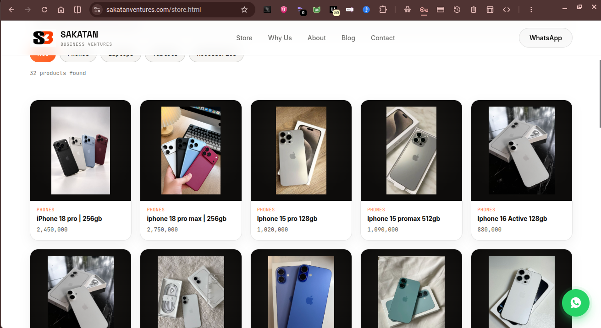Open the U extension showing badge 50
601x328 pixels.
pyautogui.click(x=334, y=10)
